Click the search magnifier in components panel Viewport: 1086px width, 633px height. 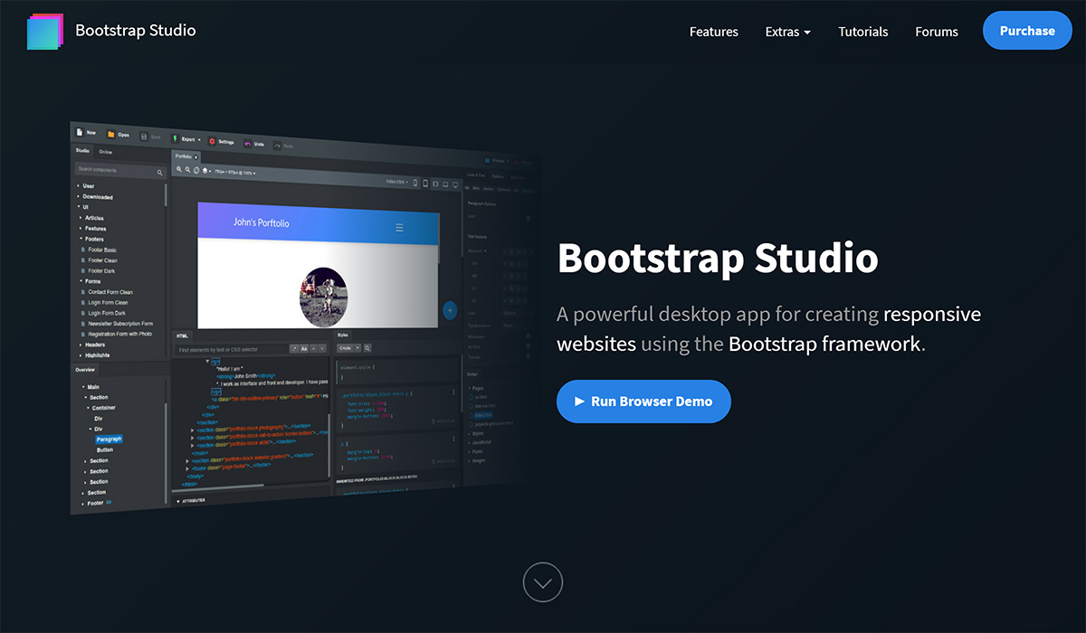click(x=160, y=172)
